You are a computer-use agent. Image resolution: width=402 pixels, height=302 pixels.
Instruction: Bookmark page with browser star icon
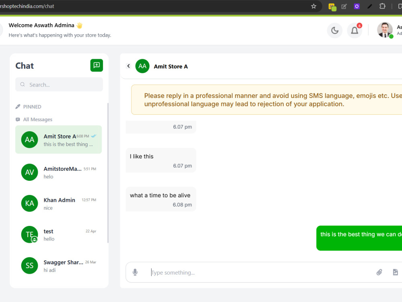point(314,6)
